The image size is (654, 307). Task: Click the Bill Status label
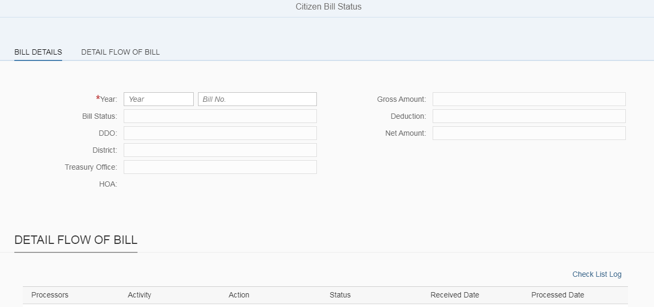pos(100,116)
